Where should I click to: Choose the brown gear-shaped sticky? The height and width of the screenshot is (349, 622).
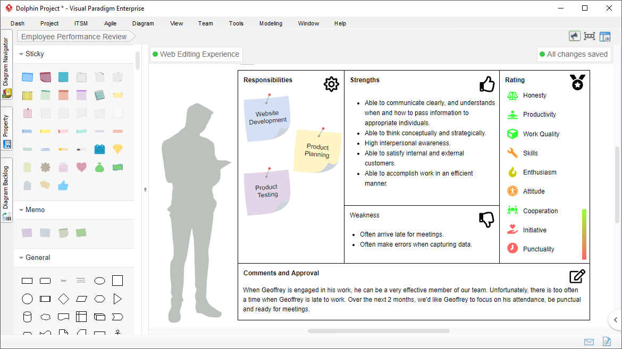45,168
